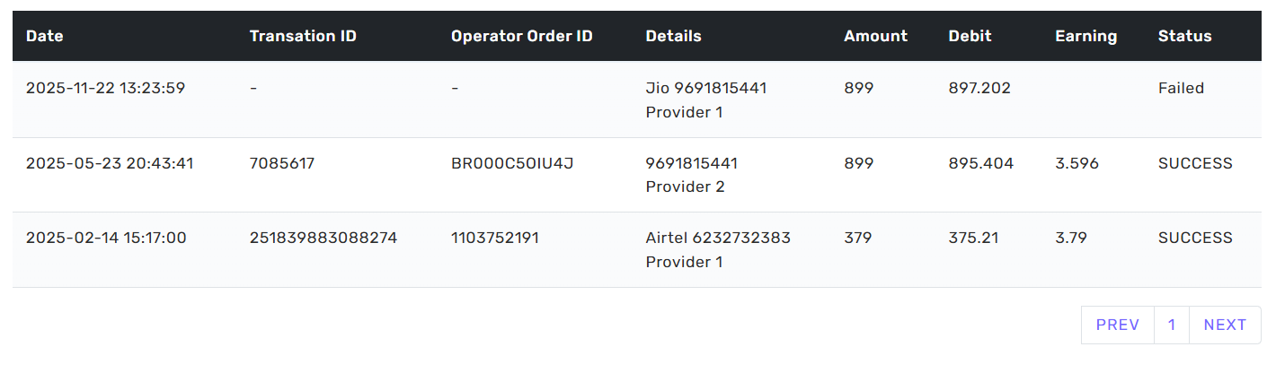Viewport: 1276px width, 373px height.
Task: Click operator order ID 1103752191
Action: (495, 238)
